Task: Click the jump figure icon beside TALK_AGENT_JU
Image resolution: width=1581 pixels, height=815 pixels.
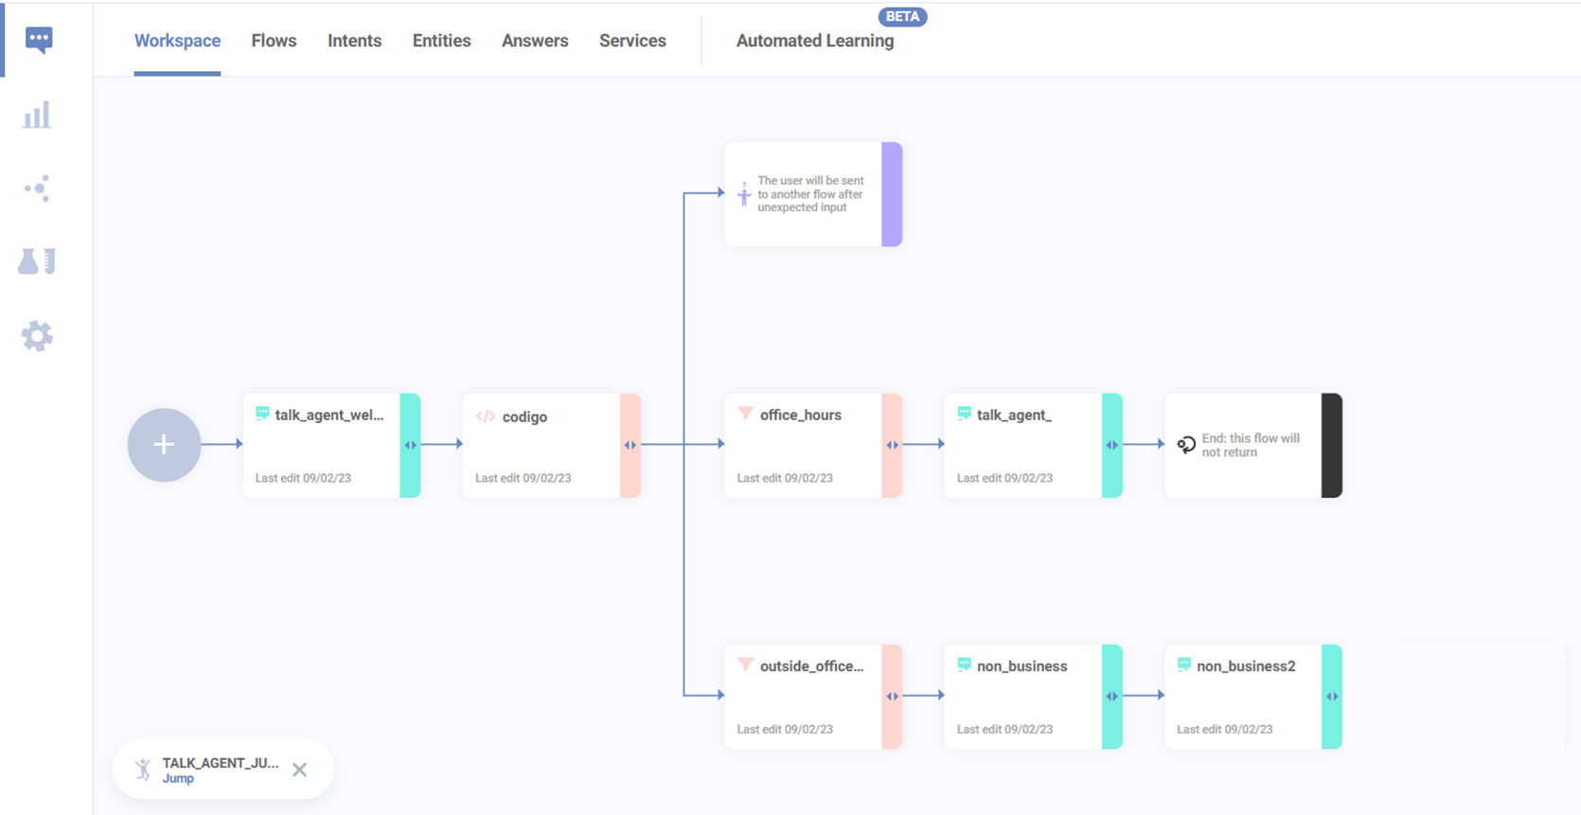Action: (x=143, y=770)
